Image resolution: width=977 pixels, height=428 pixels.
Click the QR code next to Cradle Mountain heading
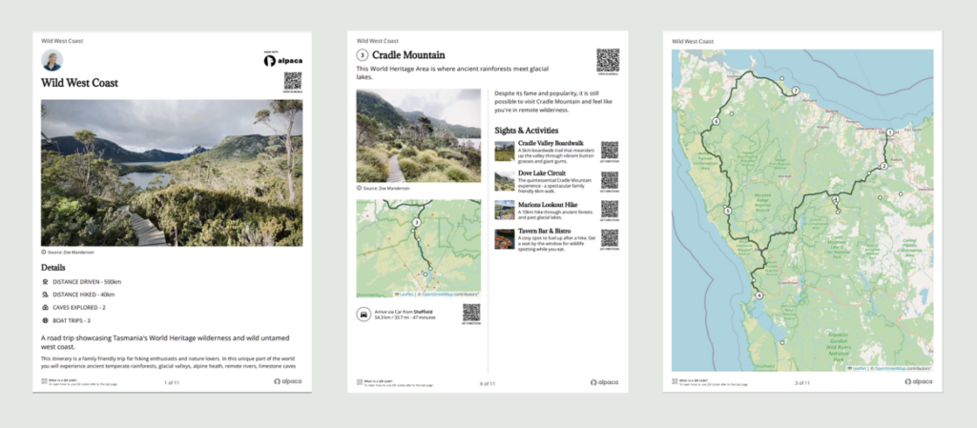click(x=608, y=59)
